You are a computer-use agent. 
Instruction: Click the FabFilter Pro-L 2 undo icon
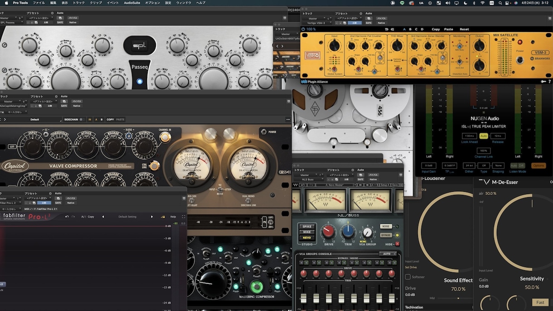[x=67, y=217]
